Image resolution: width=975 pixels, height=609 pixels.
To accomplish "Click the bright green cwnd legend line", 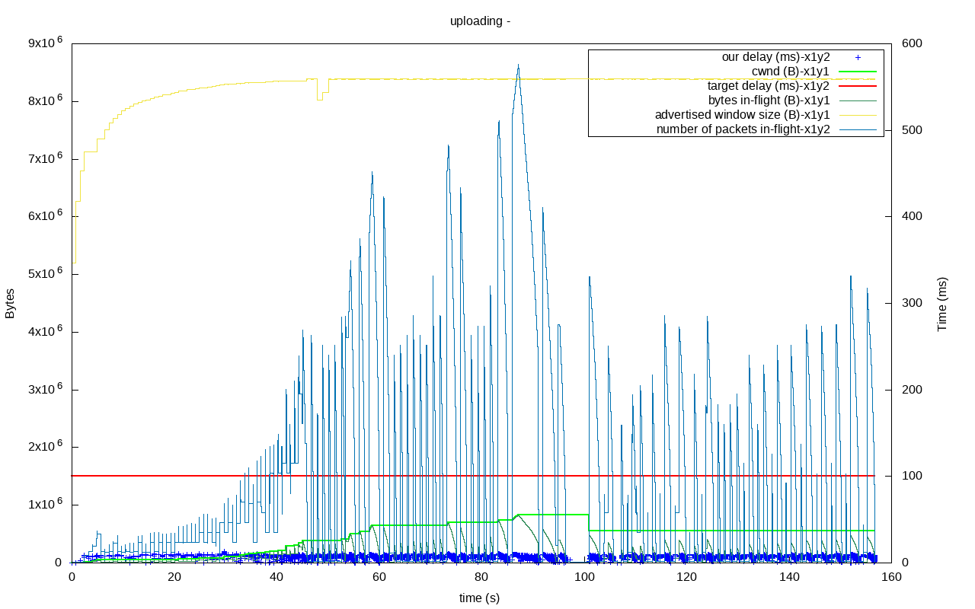I will [858, 72].
